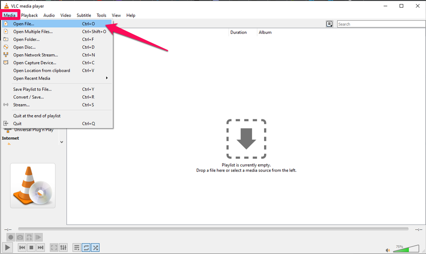
Task: Toggle the playlist view button
Action: click(x=77, y=248)
